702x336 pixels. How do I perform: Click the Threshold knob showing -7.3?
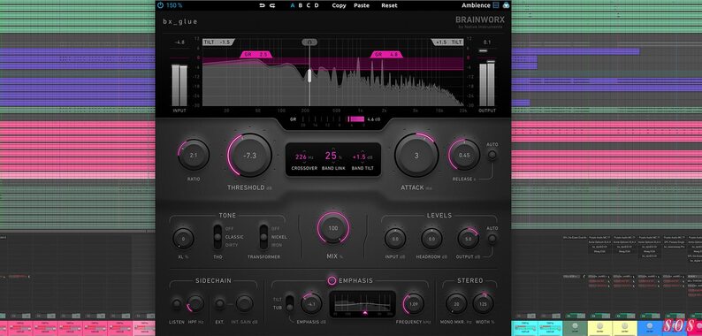tap(249, 155)
